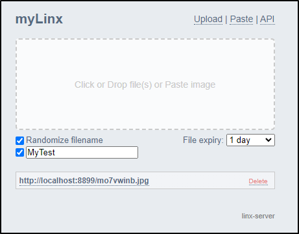Select the 1 day expiry value
299x234 pixels.
pyautogui.click(x=240, y=140)
